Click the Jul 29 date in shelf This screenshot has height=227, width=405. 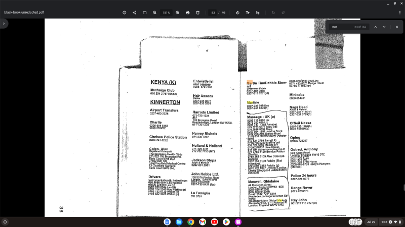371,222
